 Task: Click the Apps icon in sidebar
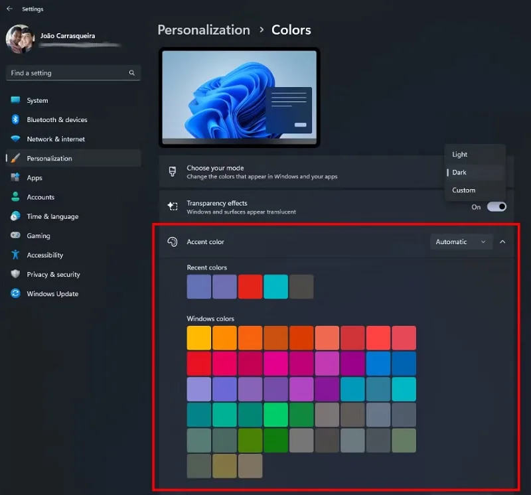click(15, 177)
